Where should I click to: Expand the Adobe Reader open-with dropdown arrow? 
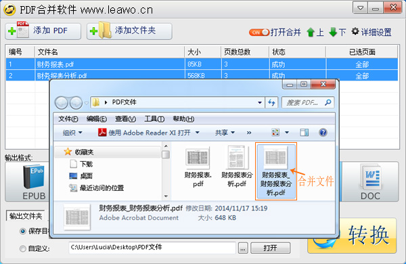[x=198, y=133]
